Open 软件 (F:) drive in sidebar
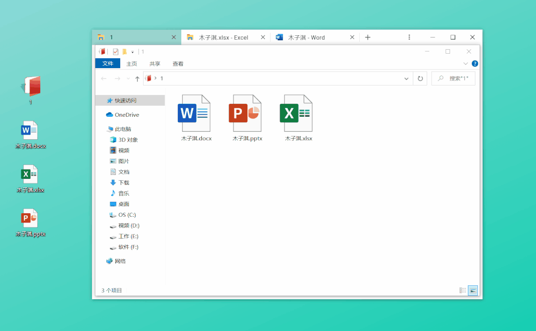Screen dimensions: 536x331 (124, 247)
